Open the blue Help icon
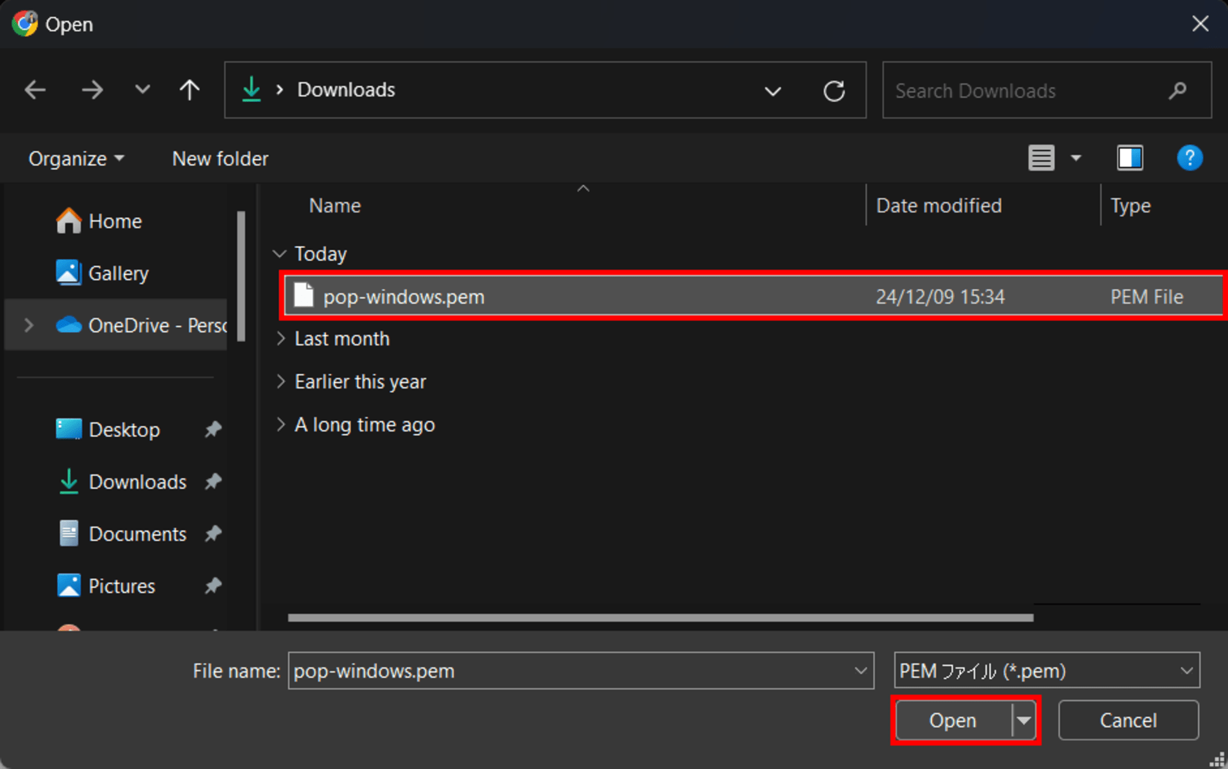Screen dimensions: 1228x769 (1189, 158)
